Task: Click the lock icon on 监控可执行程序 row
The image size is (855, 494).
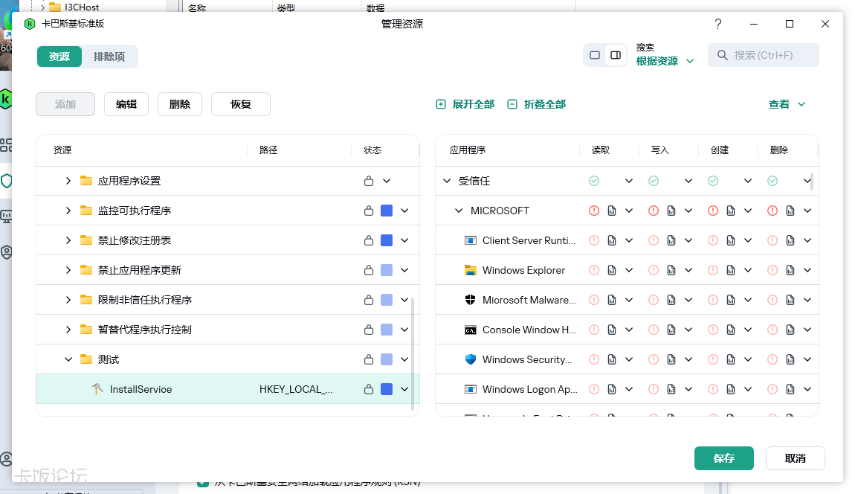Action: tap(370, 211)
